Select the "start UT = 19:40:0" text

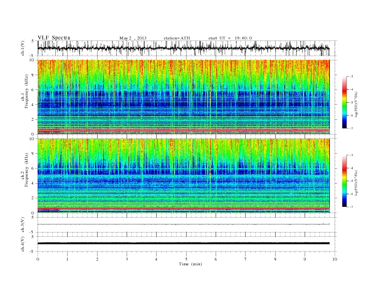(230, 38)
